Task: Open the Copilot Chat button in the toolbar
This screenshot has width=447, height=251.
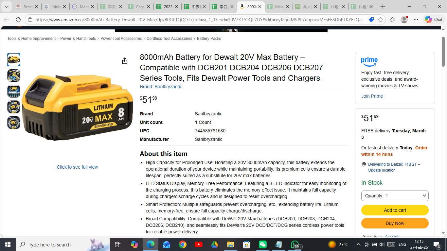Action: tap(434, 20)
